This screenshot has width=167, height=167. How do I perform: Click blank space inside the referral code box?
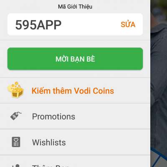tap(91, 25)
